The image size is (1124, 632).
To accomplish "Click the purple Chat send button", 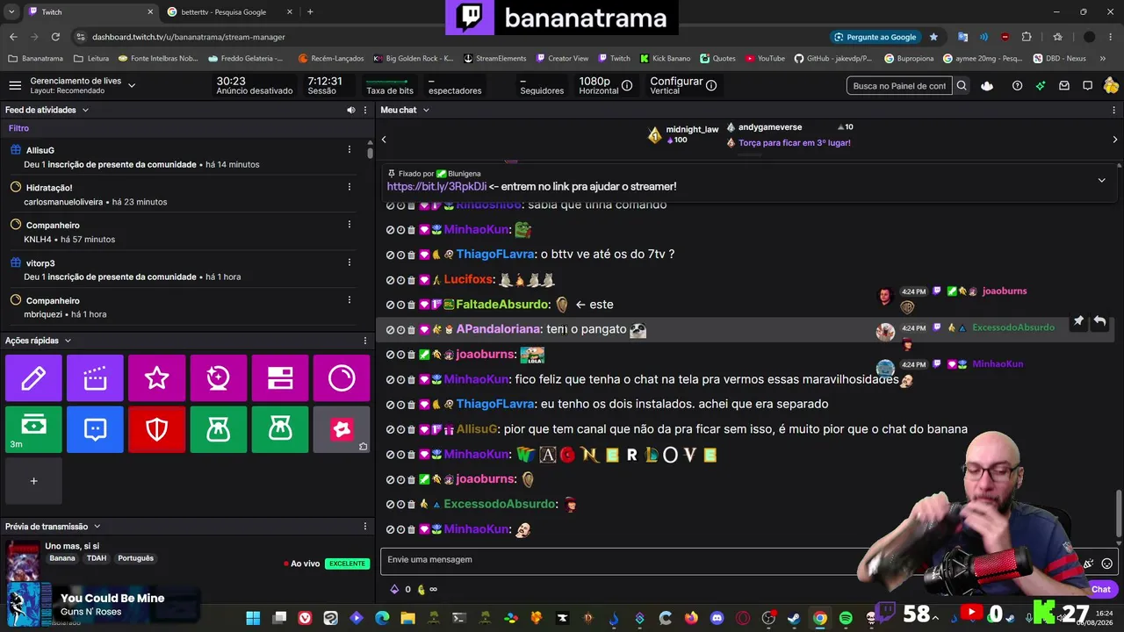I will click(1100, 589).
